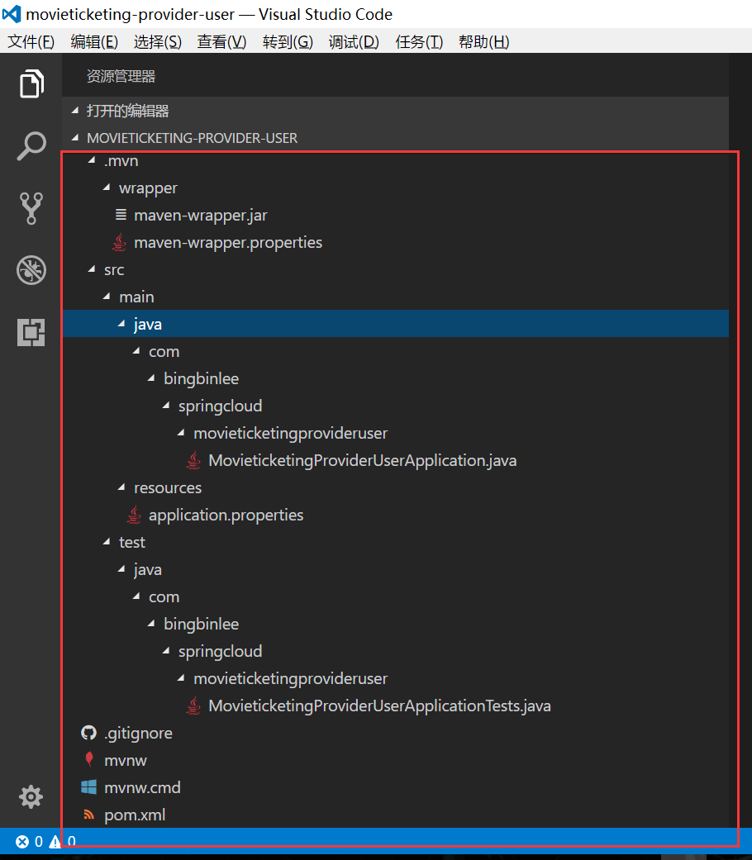Open the pom.xml file name
Screen dimensions: 752x860
(x=135, y=815)
